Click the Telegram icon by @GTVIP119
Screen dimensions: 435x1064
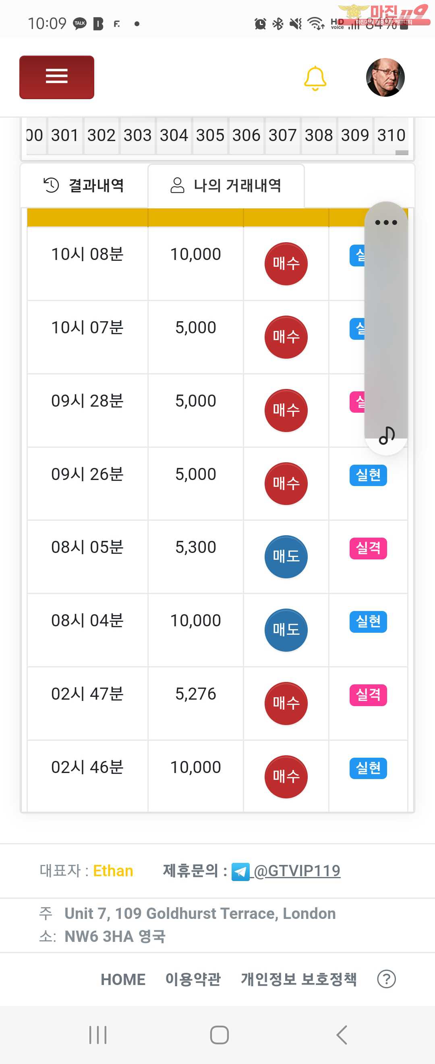240,871
